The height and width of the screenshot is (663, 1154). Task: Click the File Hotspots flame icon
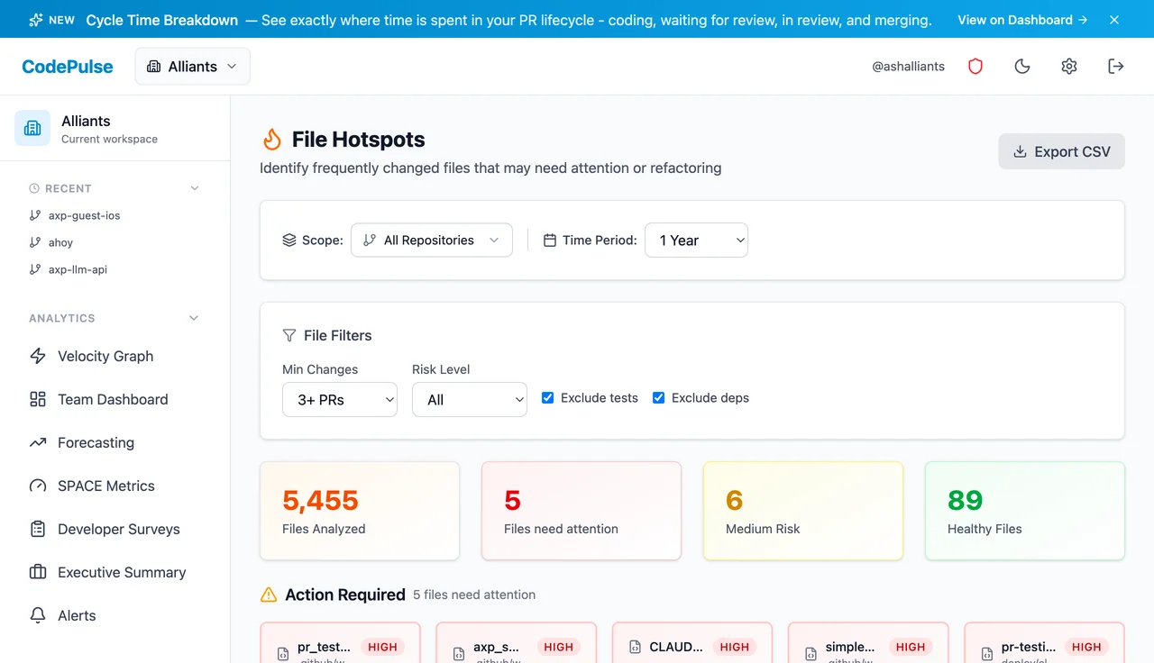pyautogui.click(x=271, y=139)
